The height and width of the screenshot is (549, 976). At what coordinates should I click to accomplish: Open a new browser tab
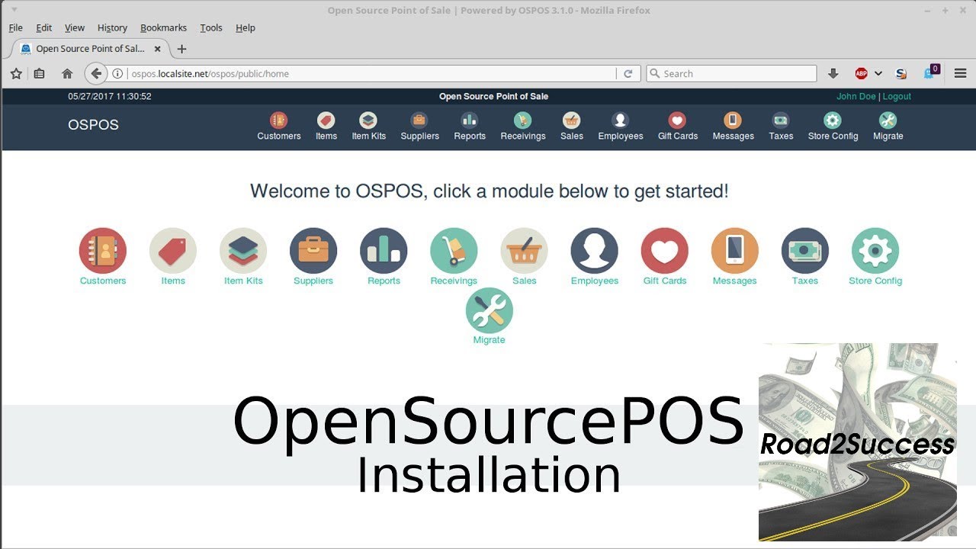click(x=181, y=49)
